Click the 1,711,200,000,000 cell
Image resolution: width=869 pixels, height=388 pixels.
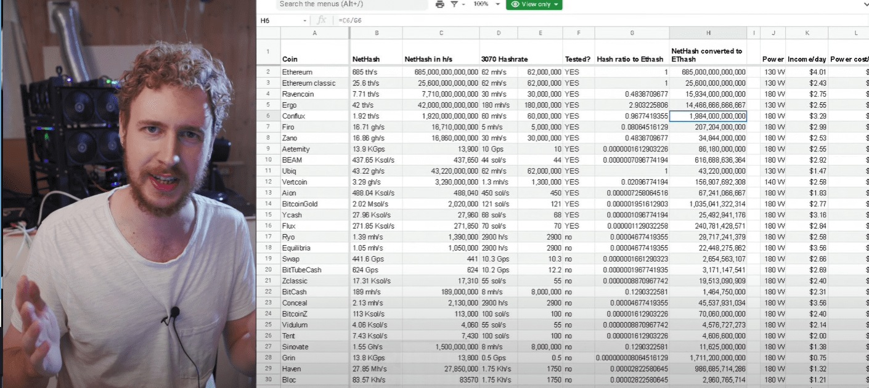708,358
